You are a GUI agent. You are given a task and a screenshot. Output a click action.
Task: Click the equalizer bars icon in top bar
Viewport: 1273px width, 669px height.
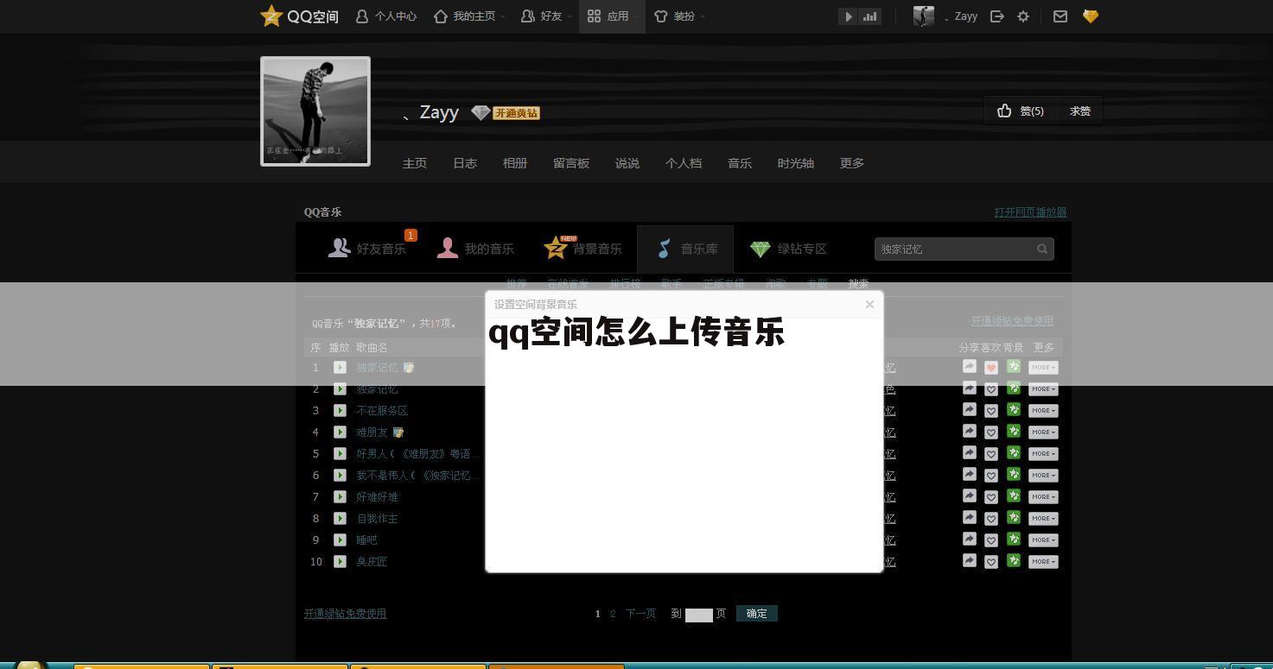(x=869, y=16)
